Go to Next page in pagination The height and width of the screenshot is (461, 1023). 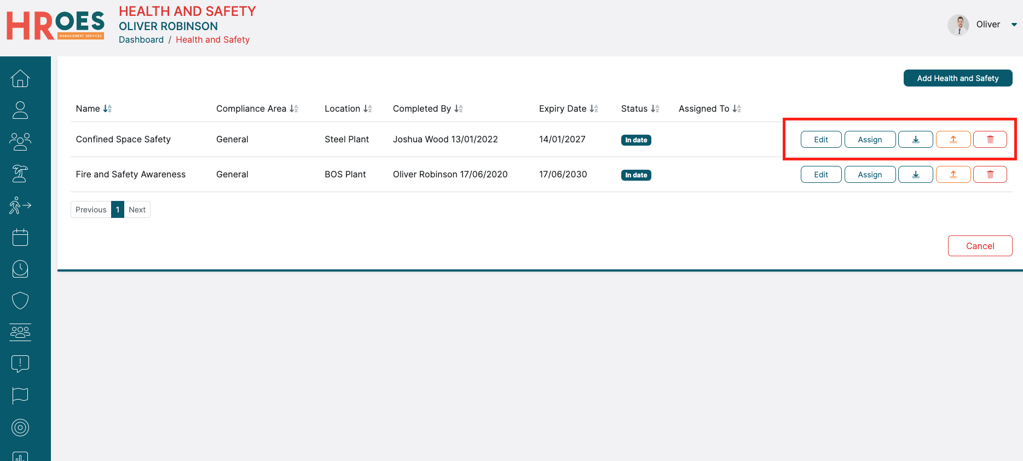tap(137, 210)
